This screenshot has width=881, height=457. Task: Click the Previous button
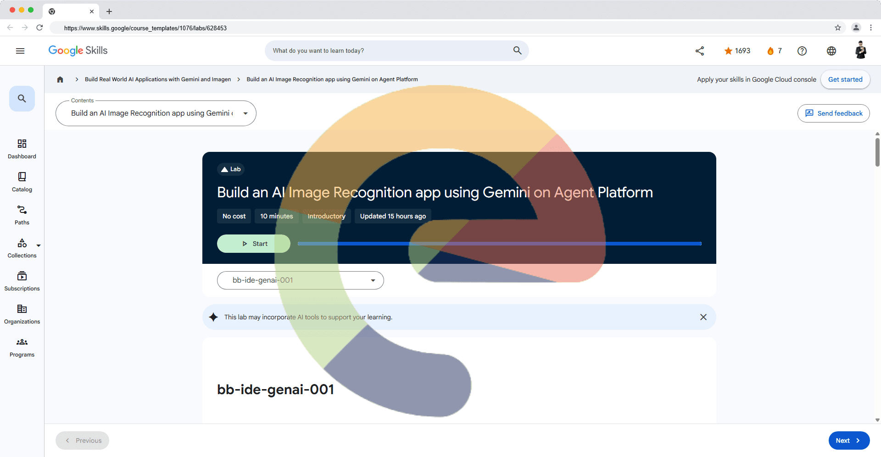pyautogui.click(x=83, y=440)
